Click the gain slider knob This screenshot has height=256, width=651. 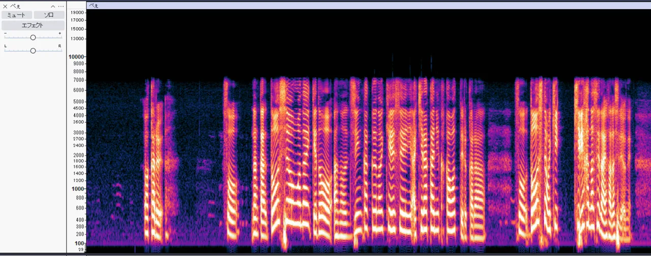(x=33, y=37)
